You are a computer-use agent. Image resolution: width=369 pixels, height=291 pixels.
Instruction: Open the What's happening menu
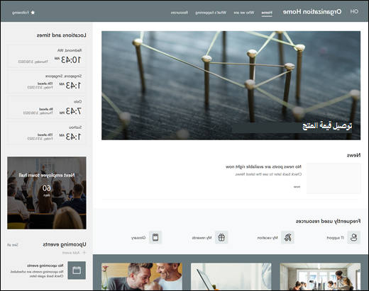pyautogui.click(x=211, y=13)
